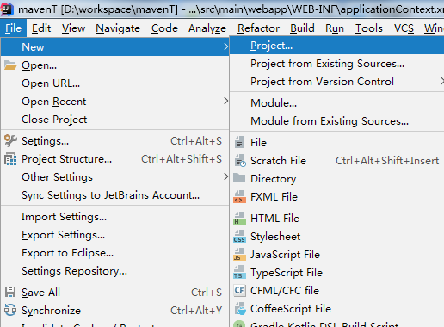The width and height of the screenshot is (444, 327).
Task: Click the Project Structure grid icon
Action: point(10,159)
